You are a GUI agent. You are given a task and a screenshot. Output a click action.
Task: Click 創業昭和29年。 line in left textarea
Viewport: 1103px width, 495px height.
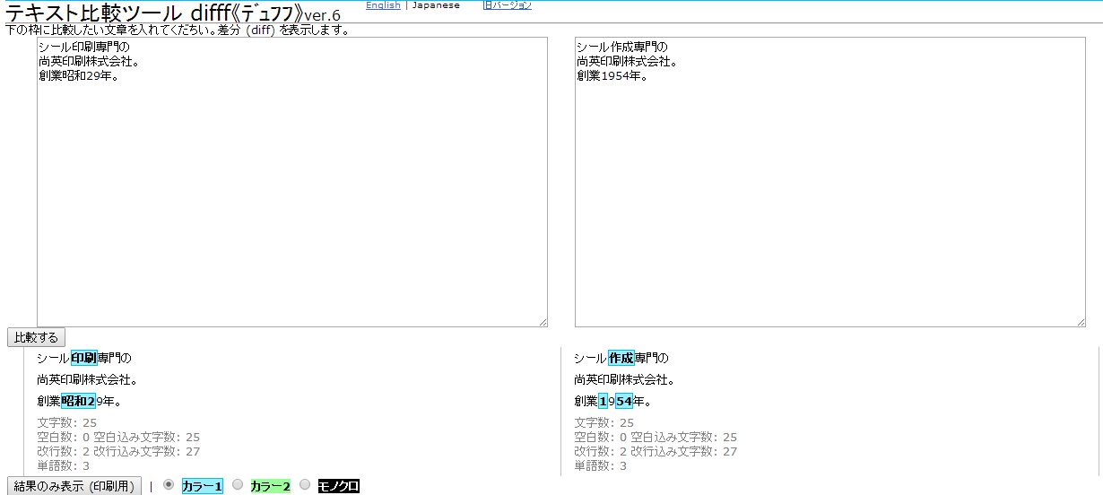click(x=80, y=76)
